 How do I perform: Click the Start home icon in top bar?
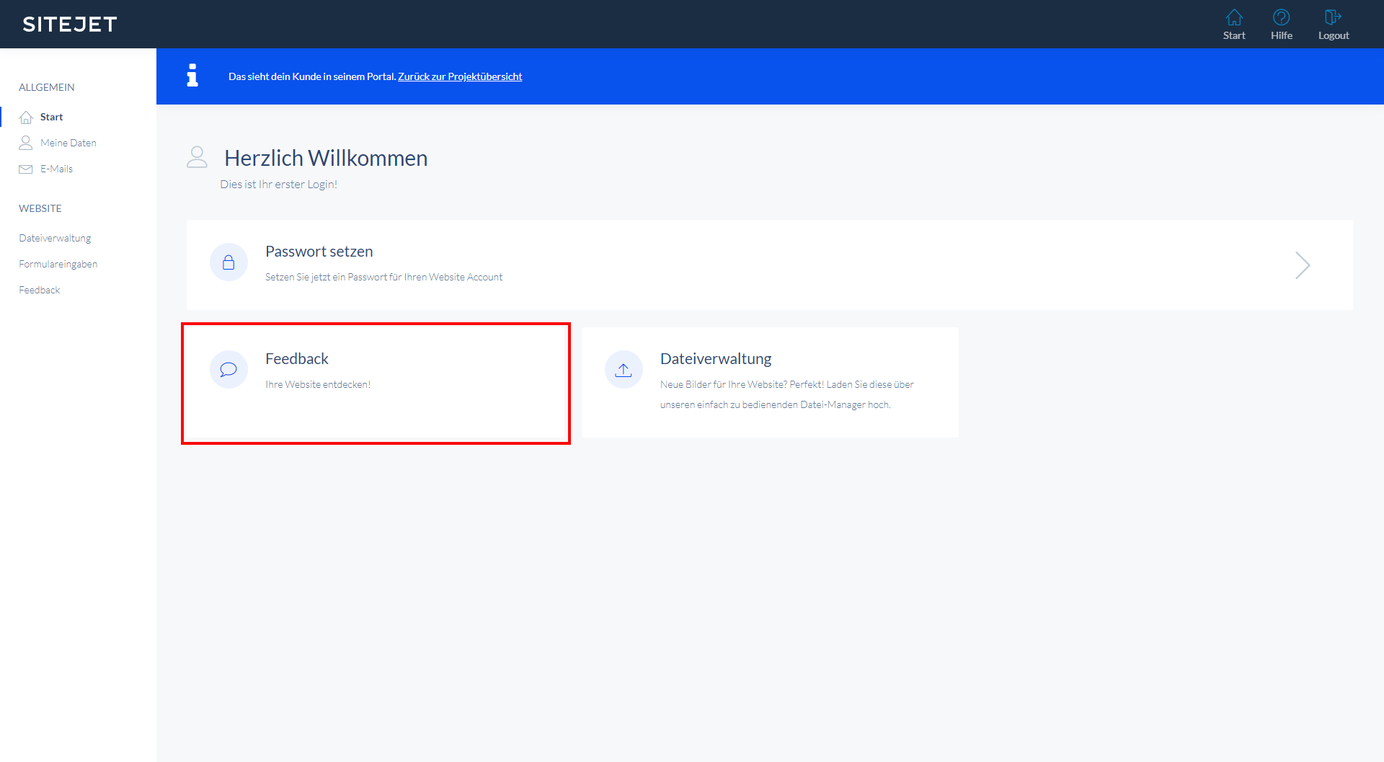[1234, 17]
